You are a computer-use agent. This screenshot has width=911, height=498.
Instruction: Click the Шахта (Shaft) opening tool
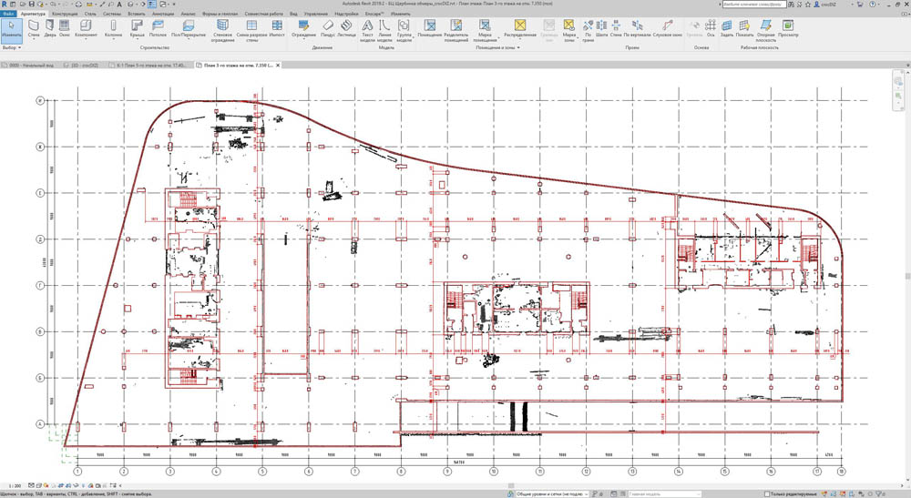601,29
